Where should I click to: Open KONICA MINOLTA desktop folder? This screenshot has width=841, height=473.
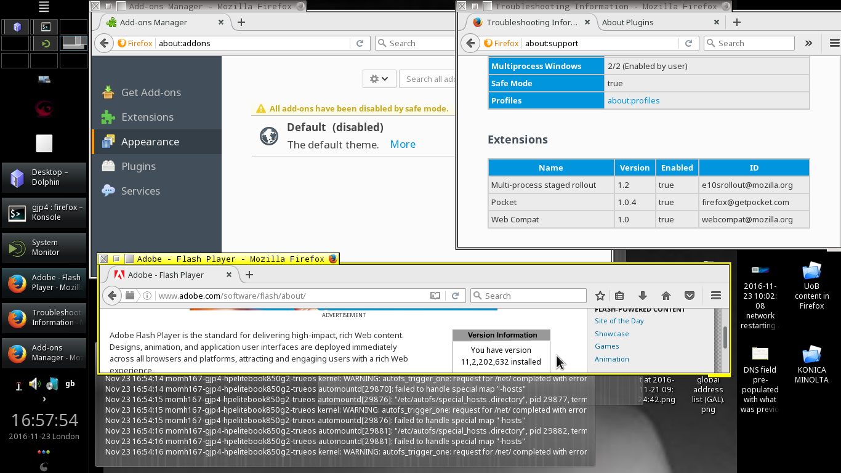[811, 366]
